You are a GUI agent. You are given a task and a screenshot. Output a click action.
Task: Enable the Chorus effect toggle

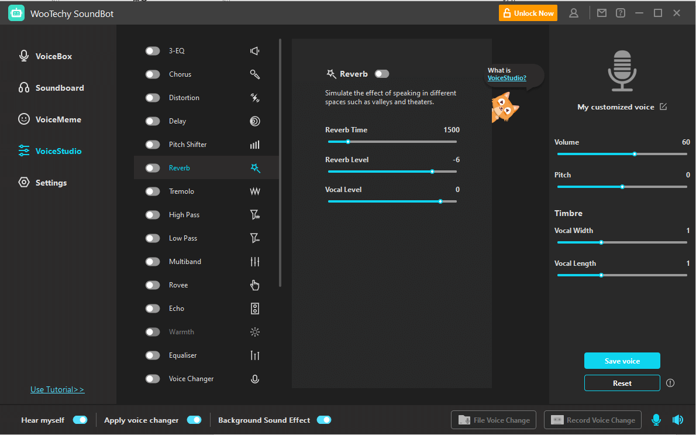point(153,74)
